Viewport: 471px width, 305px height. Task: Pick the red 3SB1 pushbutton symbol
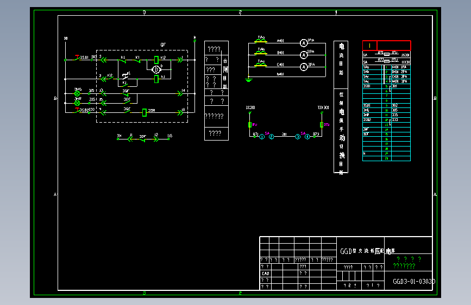click(x=78, y=58)
